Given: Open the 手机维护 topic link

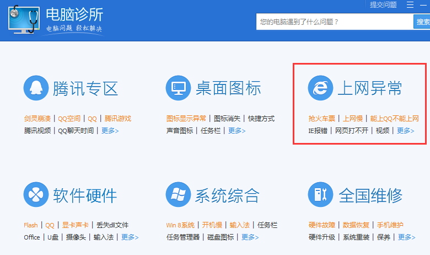Looking at the screenshot, I should 390,225.
